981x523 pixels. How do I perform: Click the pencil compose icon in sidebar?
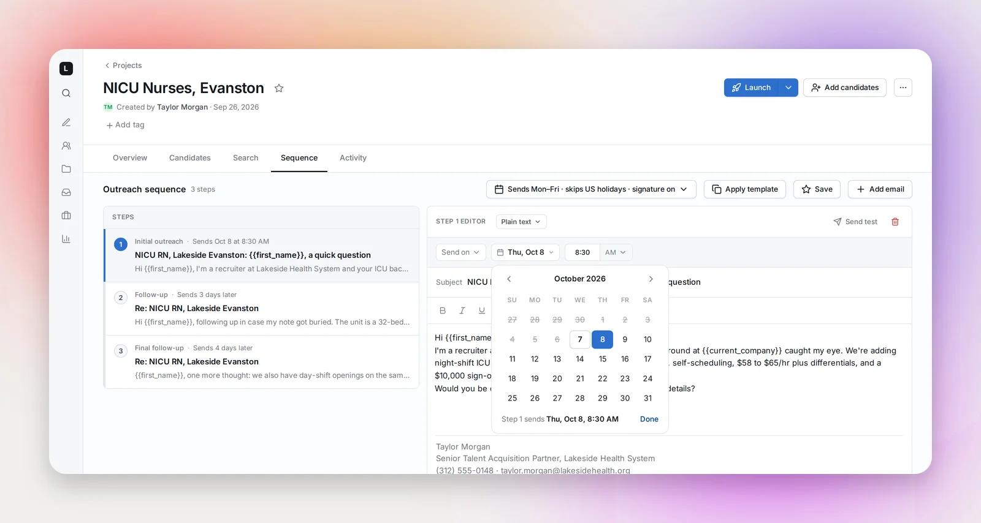[66, 122]
